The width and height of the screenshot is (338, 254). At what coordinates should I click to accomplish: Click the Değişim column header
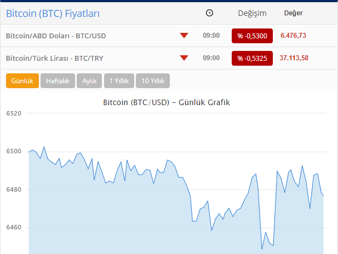pos(252,13)
